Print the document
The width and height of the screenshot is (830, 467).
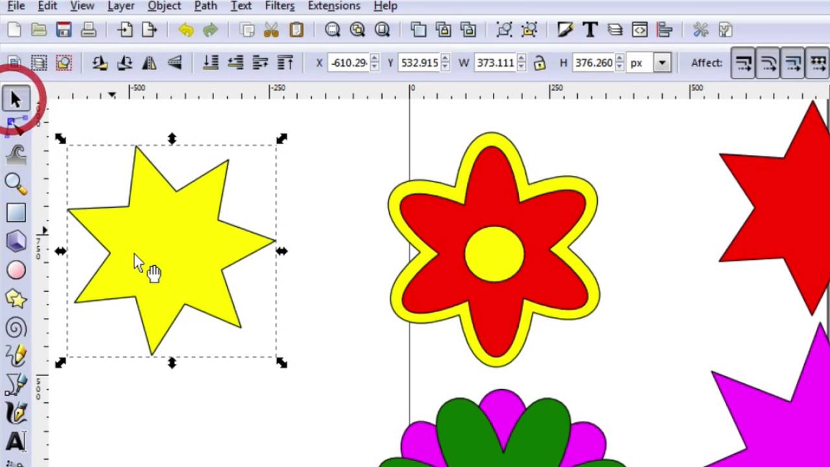point(89,30)
